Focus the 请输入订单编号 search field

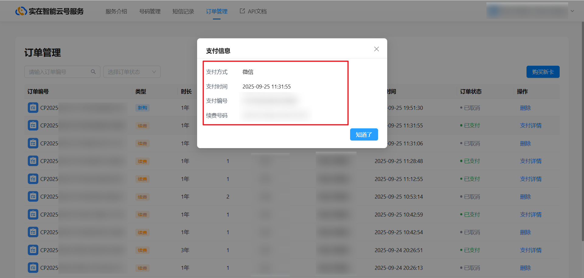point(58,72)
